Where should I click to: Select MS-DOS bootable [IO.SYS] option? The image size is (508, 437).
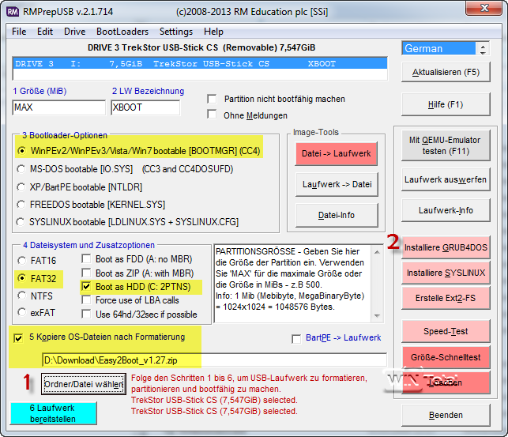(x=21, y=169)
